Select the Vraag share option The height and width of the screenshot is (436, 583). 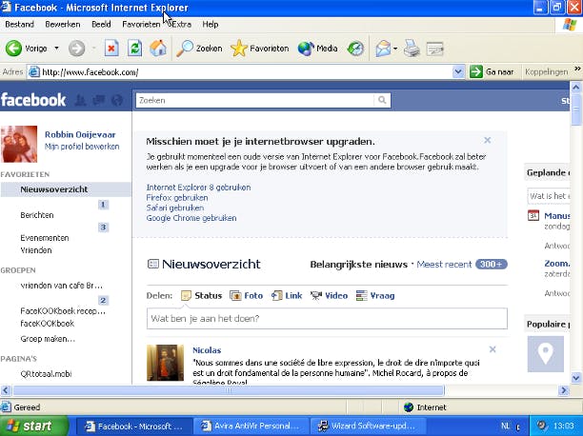tap(375, 295)
